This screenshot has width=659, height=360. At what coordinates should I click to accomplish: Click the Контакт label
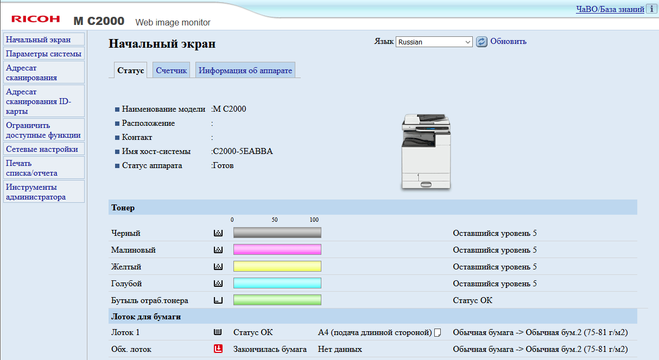tap(137, 137)
